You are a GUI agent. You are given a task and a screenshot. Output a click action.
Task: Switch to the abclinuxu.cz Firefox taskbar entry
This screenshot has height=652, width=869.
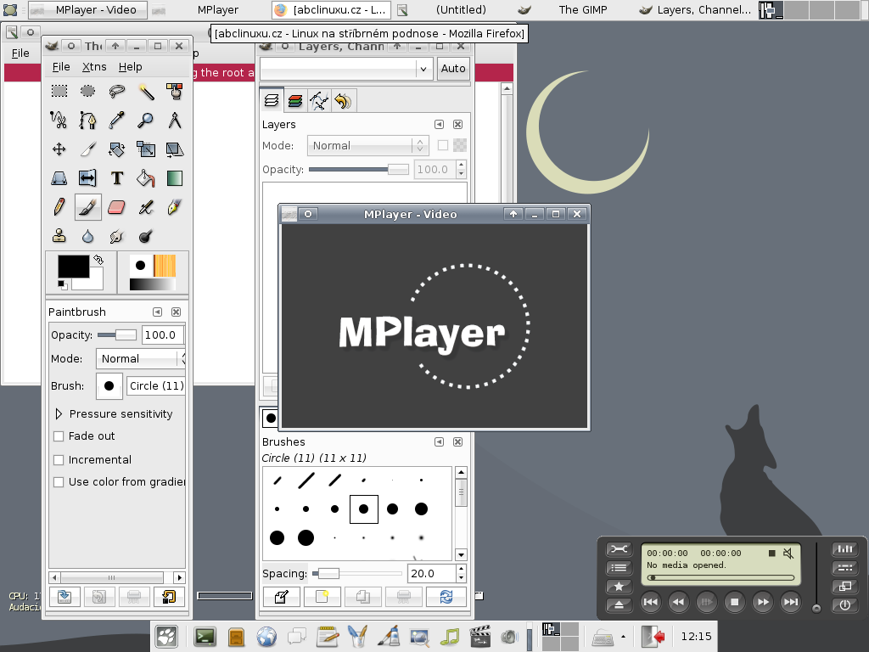point(331,9)
